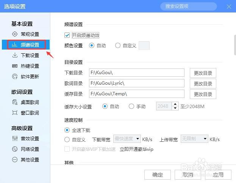Click the 确定 button
Screen dimensions: 236x183
point(158,175)
